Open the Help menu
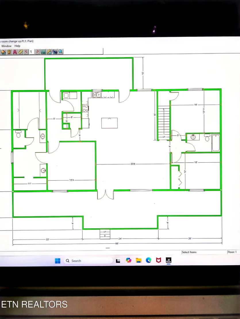 pyautogui.click(x=18, y=46)
